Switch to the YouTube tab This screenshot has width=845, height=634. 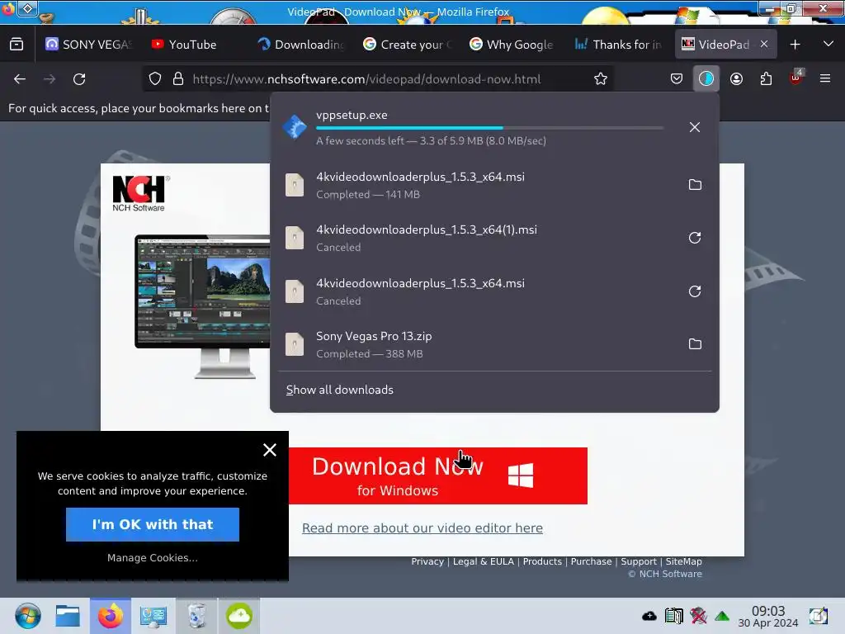(191, 45)
